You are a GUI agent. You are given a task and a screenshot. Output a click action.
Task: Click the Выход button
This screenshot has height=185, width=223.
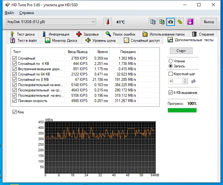[209, 22]
